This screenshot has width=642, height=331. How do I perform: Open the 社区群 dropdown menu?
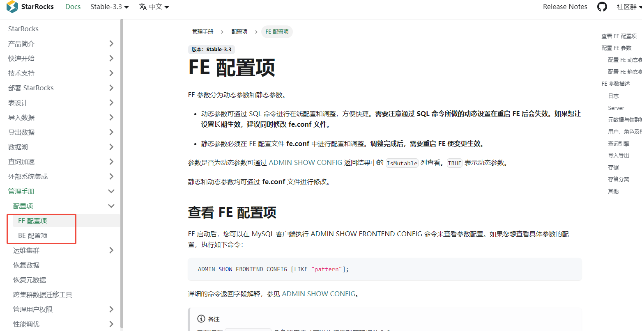tap(629, 7)
